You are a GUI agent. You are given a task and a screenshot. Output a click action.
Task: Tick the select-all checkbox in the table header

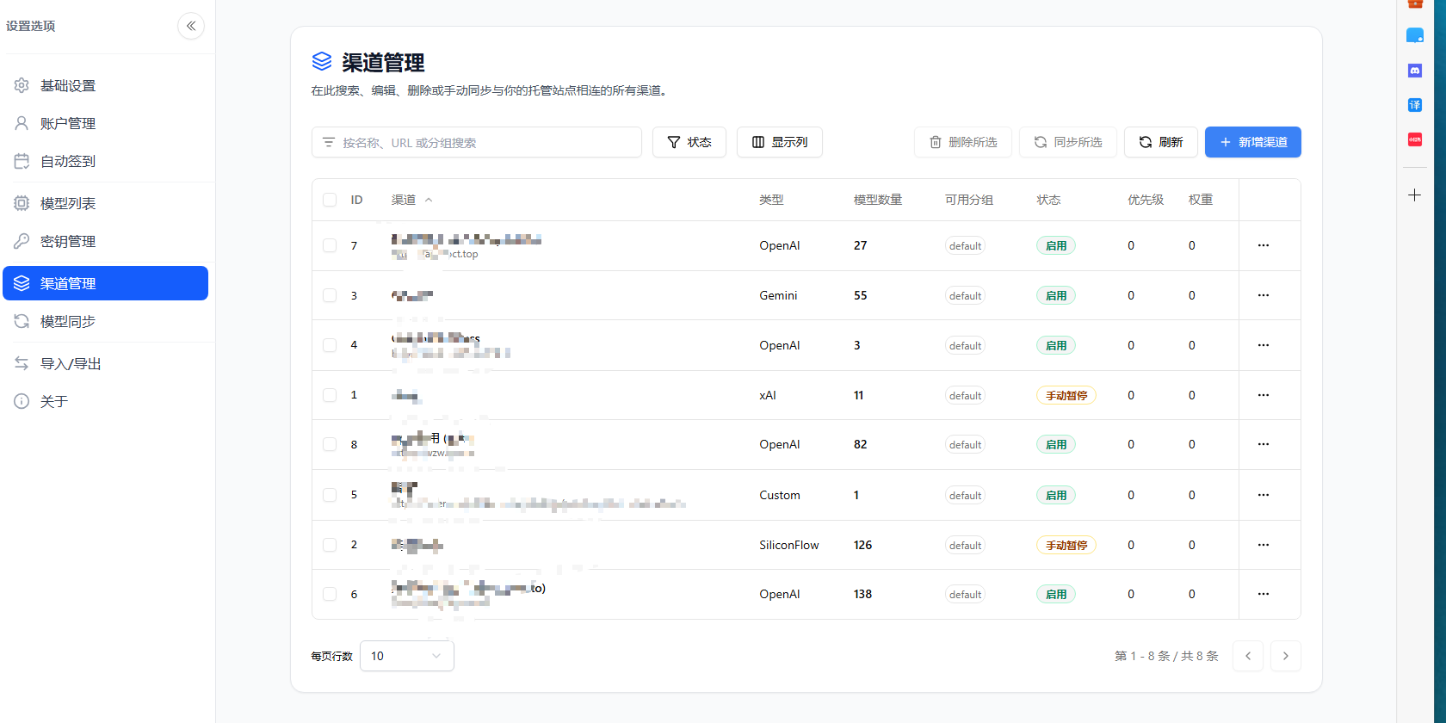coord(330,200)
